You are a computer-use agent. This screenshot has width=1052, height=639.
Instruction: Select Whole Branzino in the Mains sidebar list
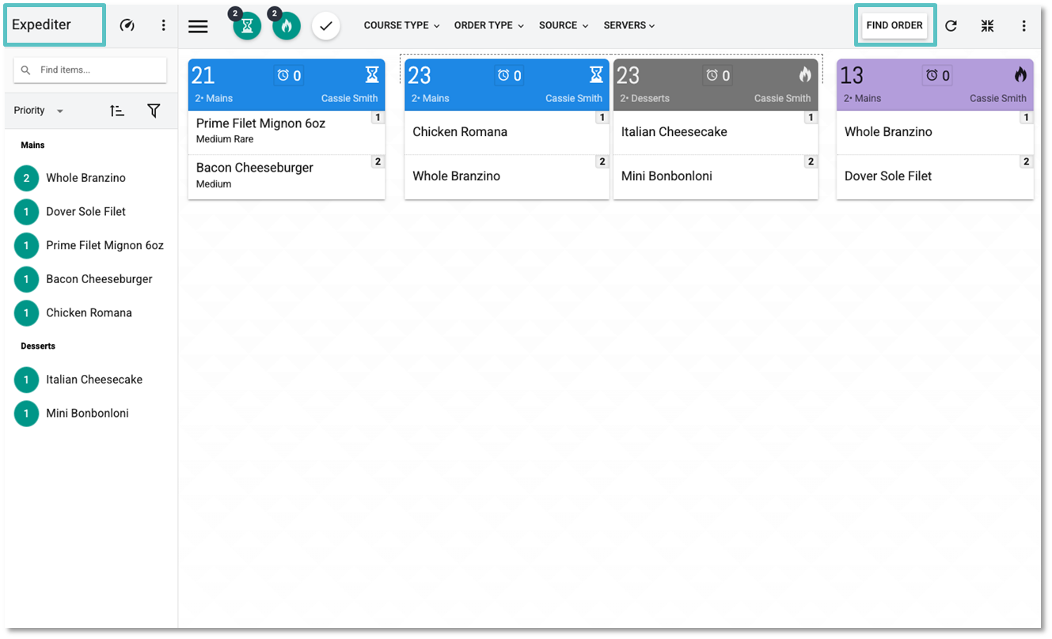tap(85, 177)
